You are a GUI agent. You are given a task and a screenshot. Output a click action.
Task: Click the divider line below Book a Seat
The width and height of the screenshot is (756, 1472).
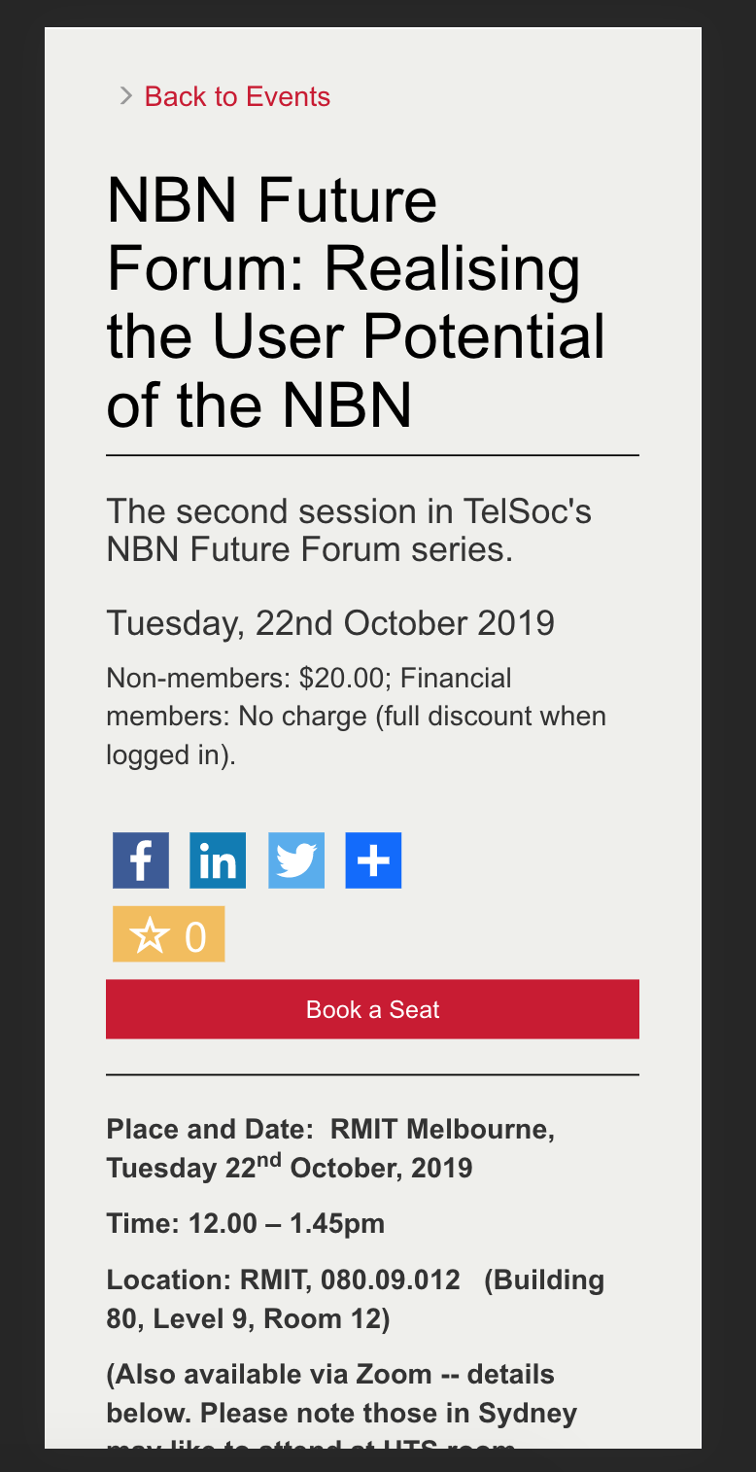[372, 1075]
